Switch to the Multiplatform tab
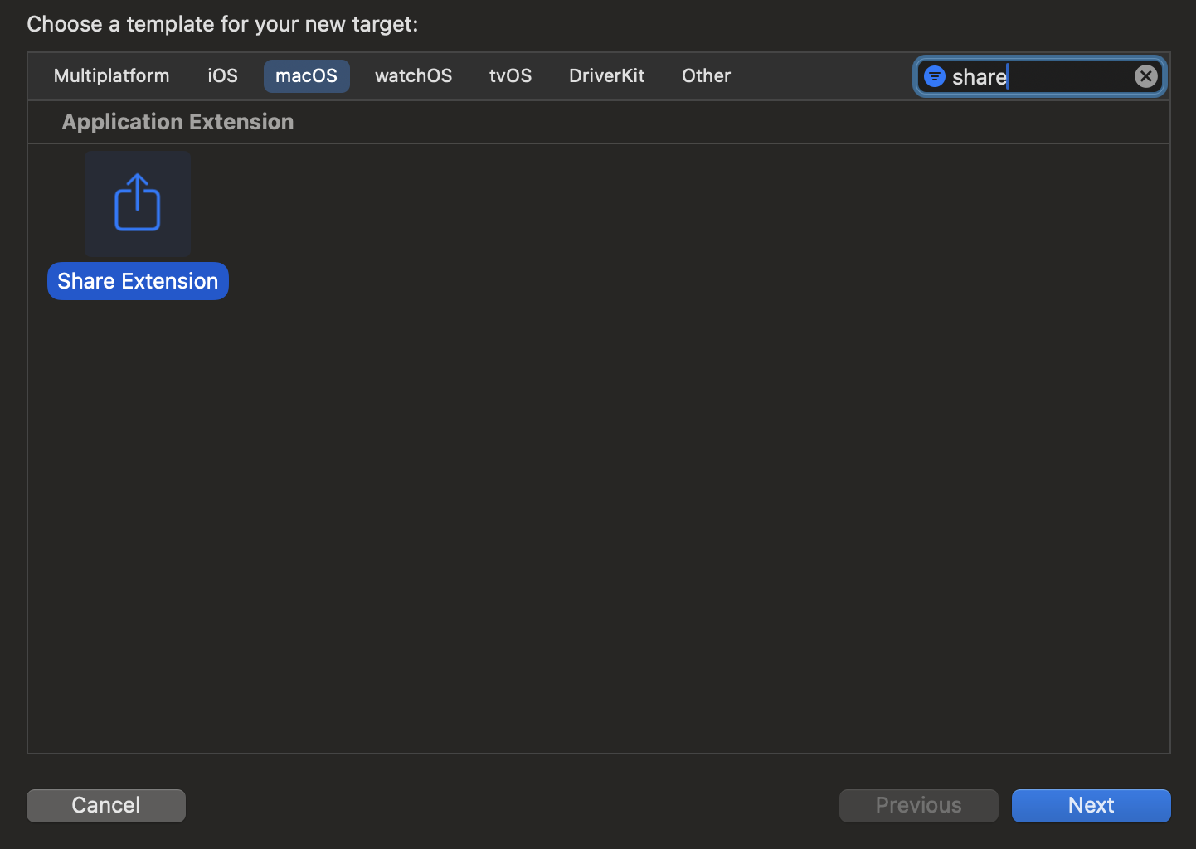Image resolution: width=1196 pixels, height=849 pixels. [x=111, y=75]
